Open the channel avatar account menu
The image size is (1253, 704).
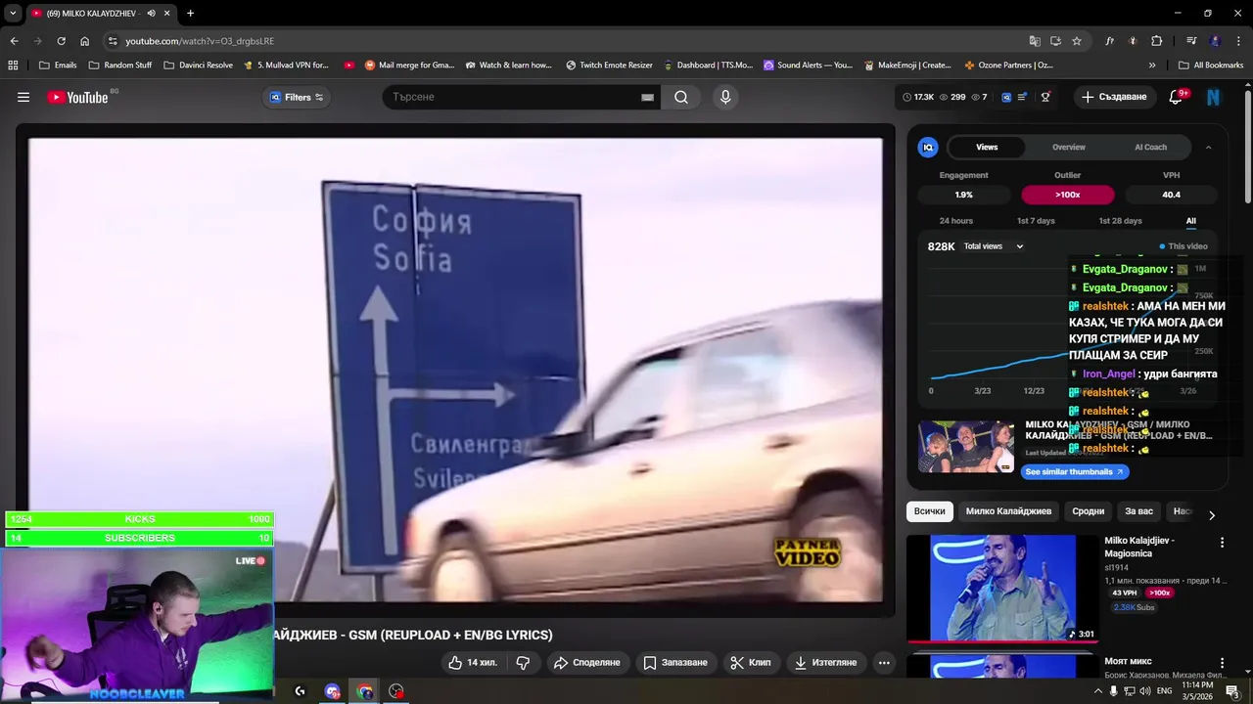pyautogui.click(x=1214, y=97)
